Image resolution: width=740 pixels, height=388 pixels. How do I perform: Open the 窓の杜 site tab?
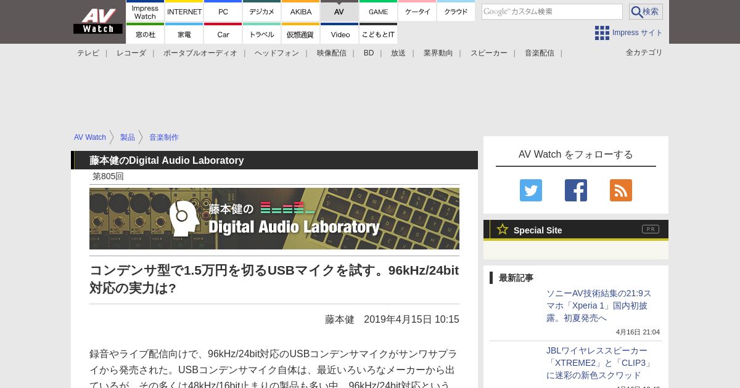[x=145, y=34]
